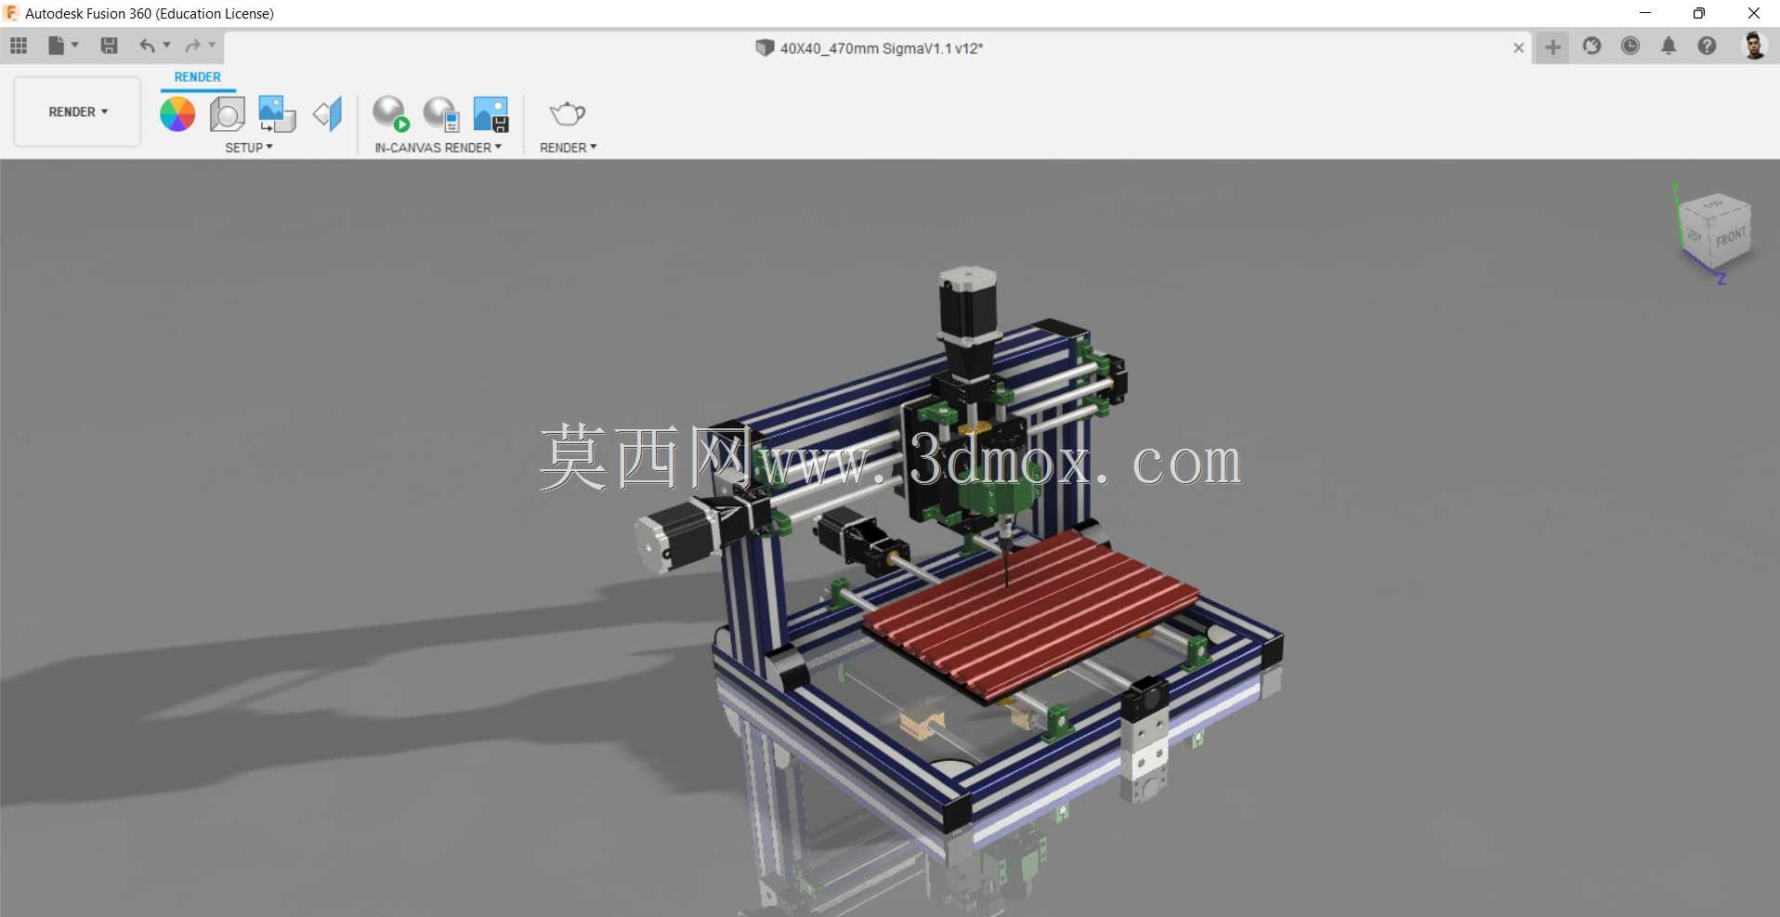The image size is (1780, 917).
Task: Save the document with the floppy icon
Action: point(109,46)
